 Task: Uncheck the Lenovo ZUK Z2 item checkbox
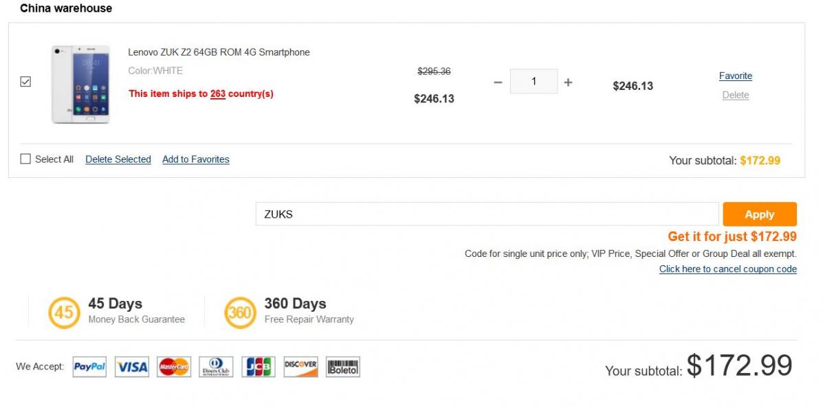[x=25, y=82]
